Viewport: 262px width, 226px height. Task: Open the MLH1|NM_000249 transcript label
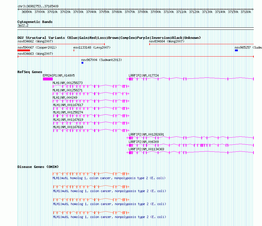pyautogui.click(x=65, y=98)
